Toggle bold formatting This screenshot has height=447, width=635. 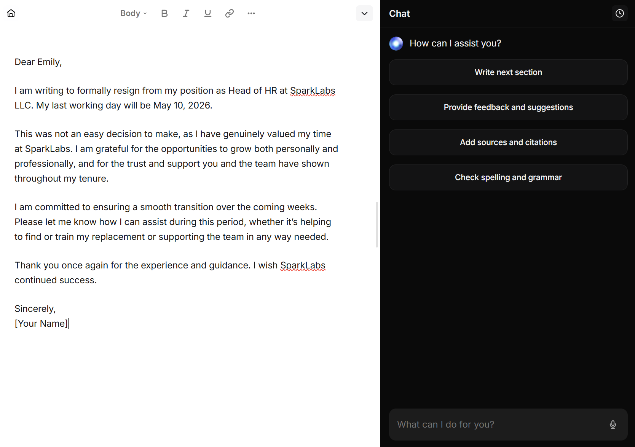164,13
